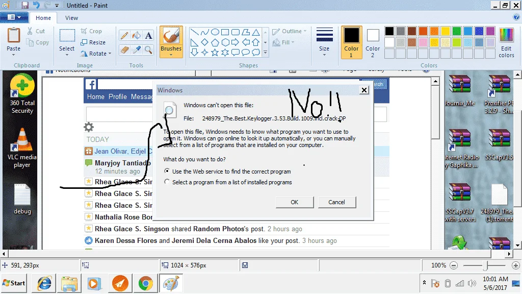Select the Text tool

tap(148, 36)
